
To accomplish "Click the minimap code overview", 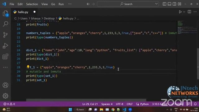I will point(187,27).
